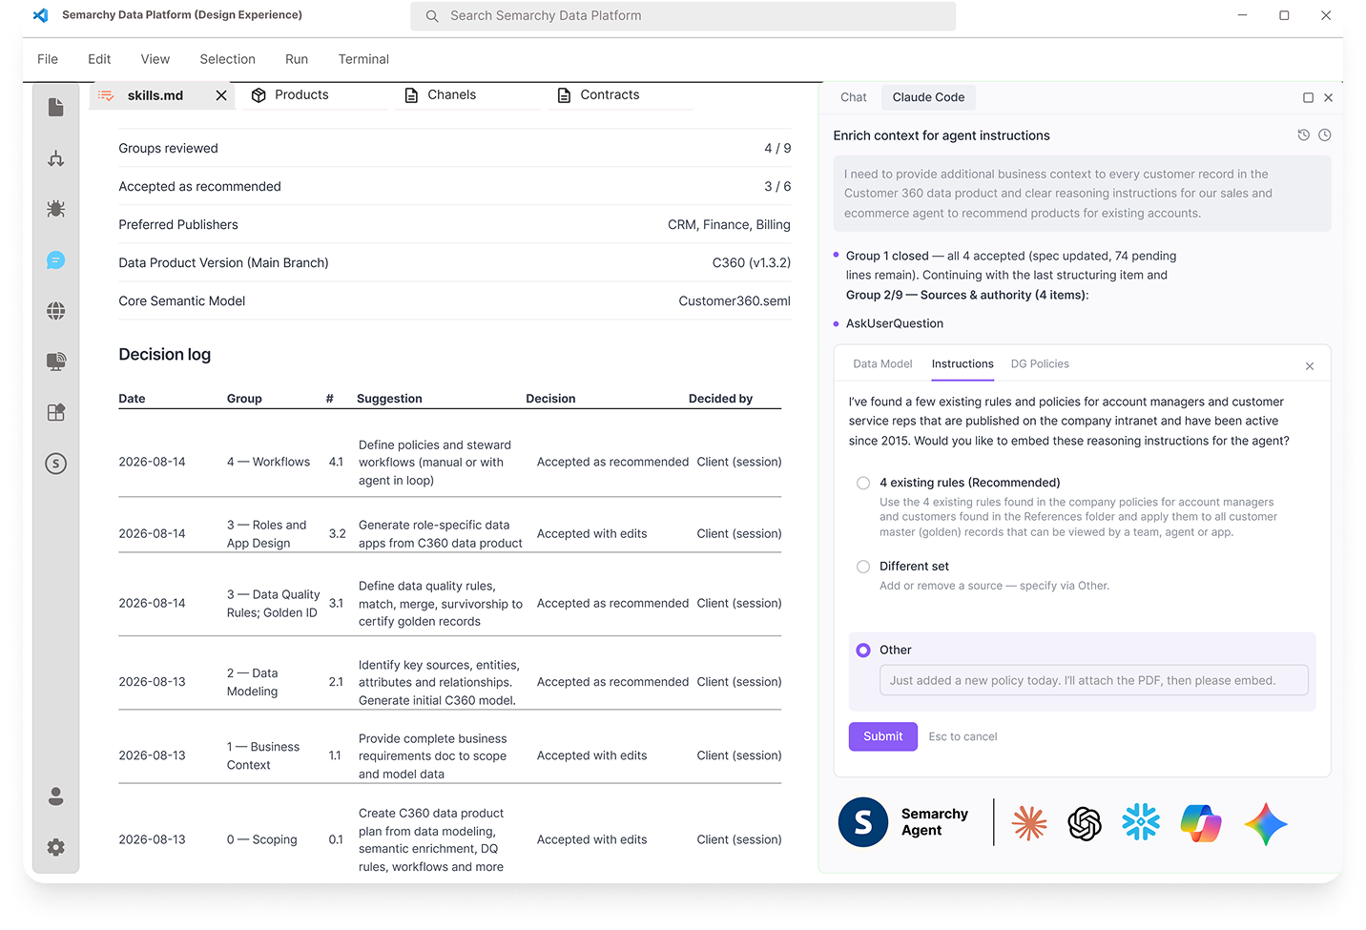Click the VS Code logo in title bar

(x=40, y=15)
